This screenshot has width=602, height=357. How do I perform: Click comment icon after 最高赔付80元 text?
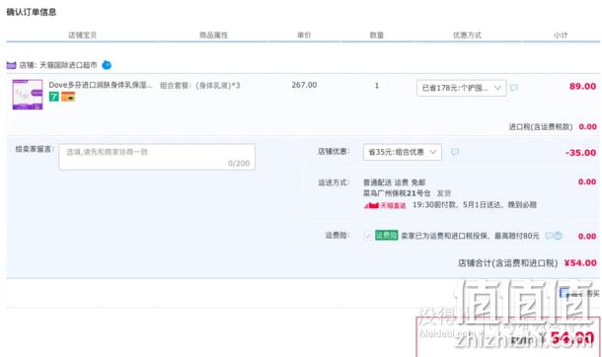pyautogui.click(x=549, y=236)
